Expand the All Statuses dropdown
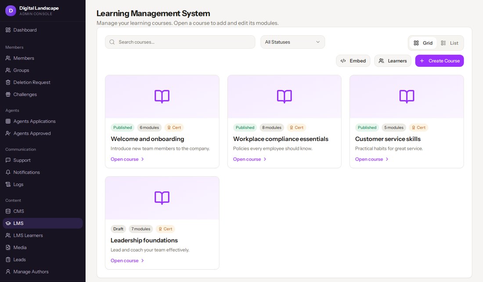 (x=292, y=42)
